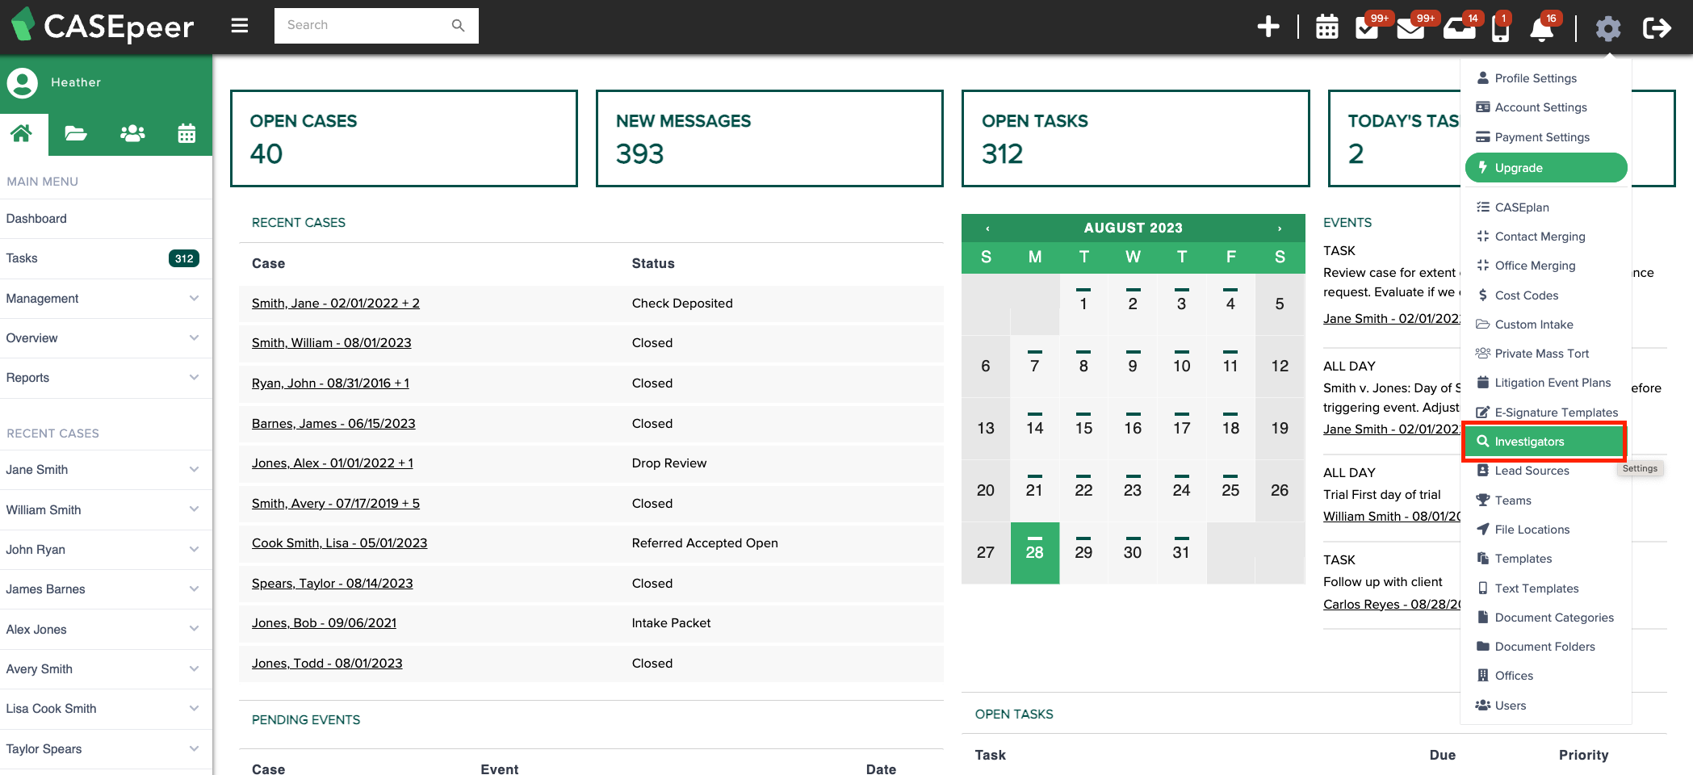Open case Smith, Jane - 02/01/2022 + 2
This screenshot has height=775, width=1693.
point(335,304)
